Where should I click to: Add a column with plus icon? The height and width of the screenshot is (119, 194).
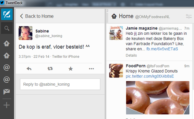coord(6,105)
